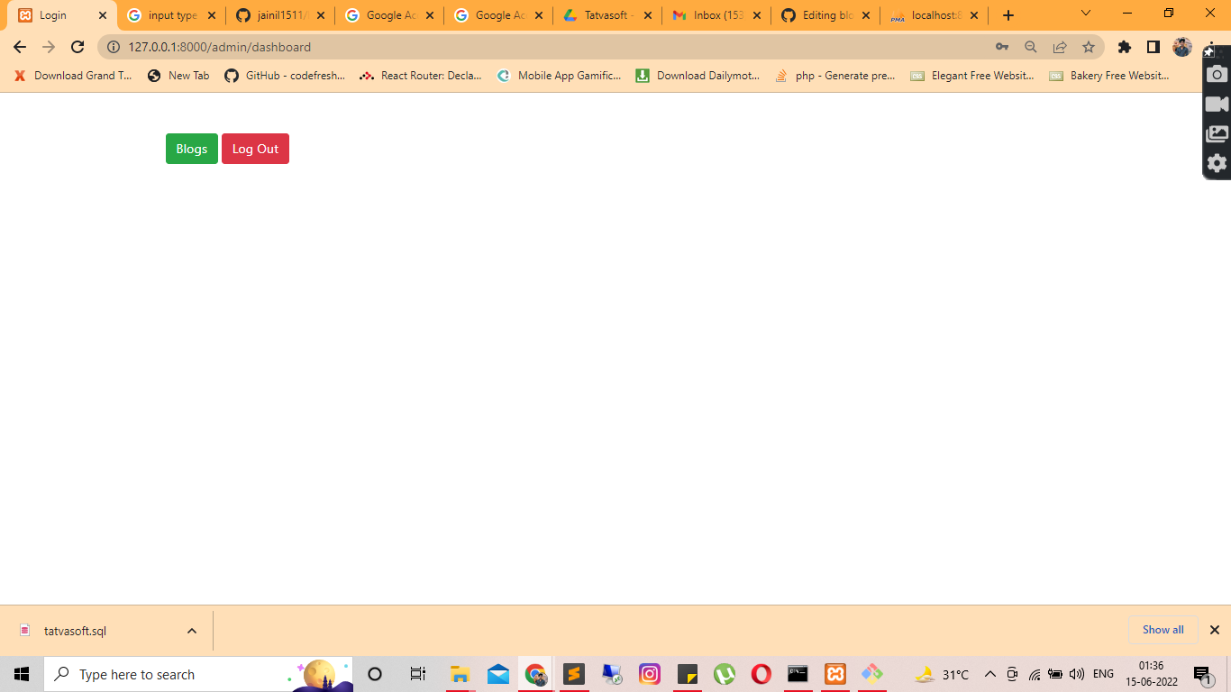Open the video recording tool icon
The image size is (1231, 692).
[1217, 103]
